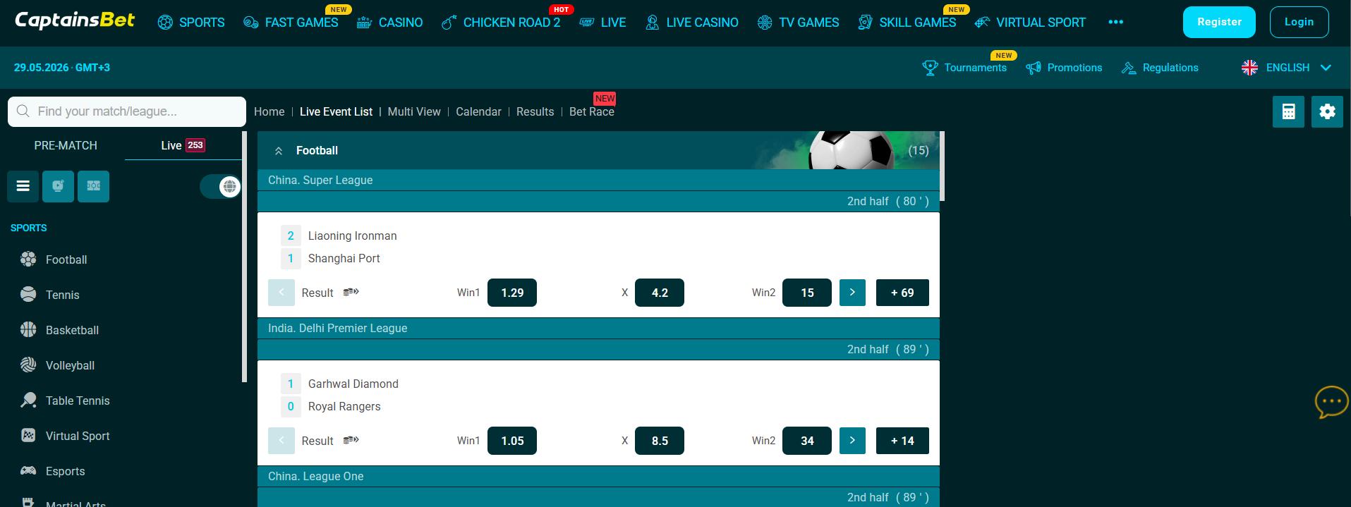Click the Login button

(1299, 22)
